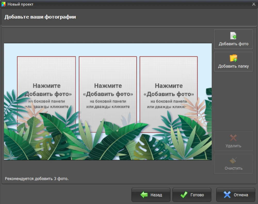Click the green checkmark icon
This screenshot has width=258, height=204.
pos(184,195)
